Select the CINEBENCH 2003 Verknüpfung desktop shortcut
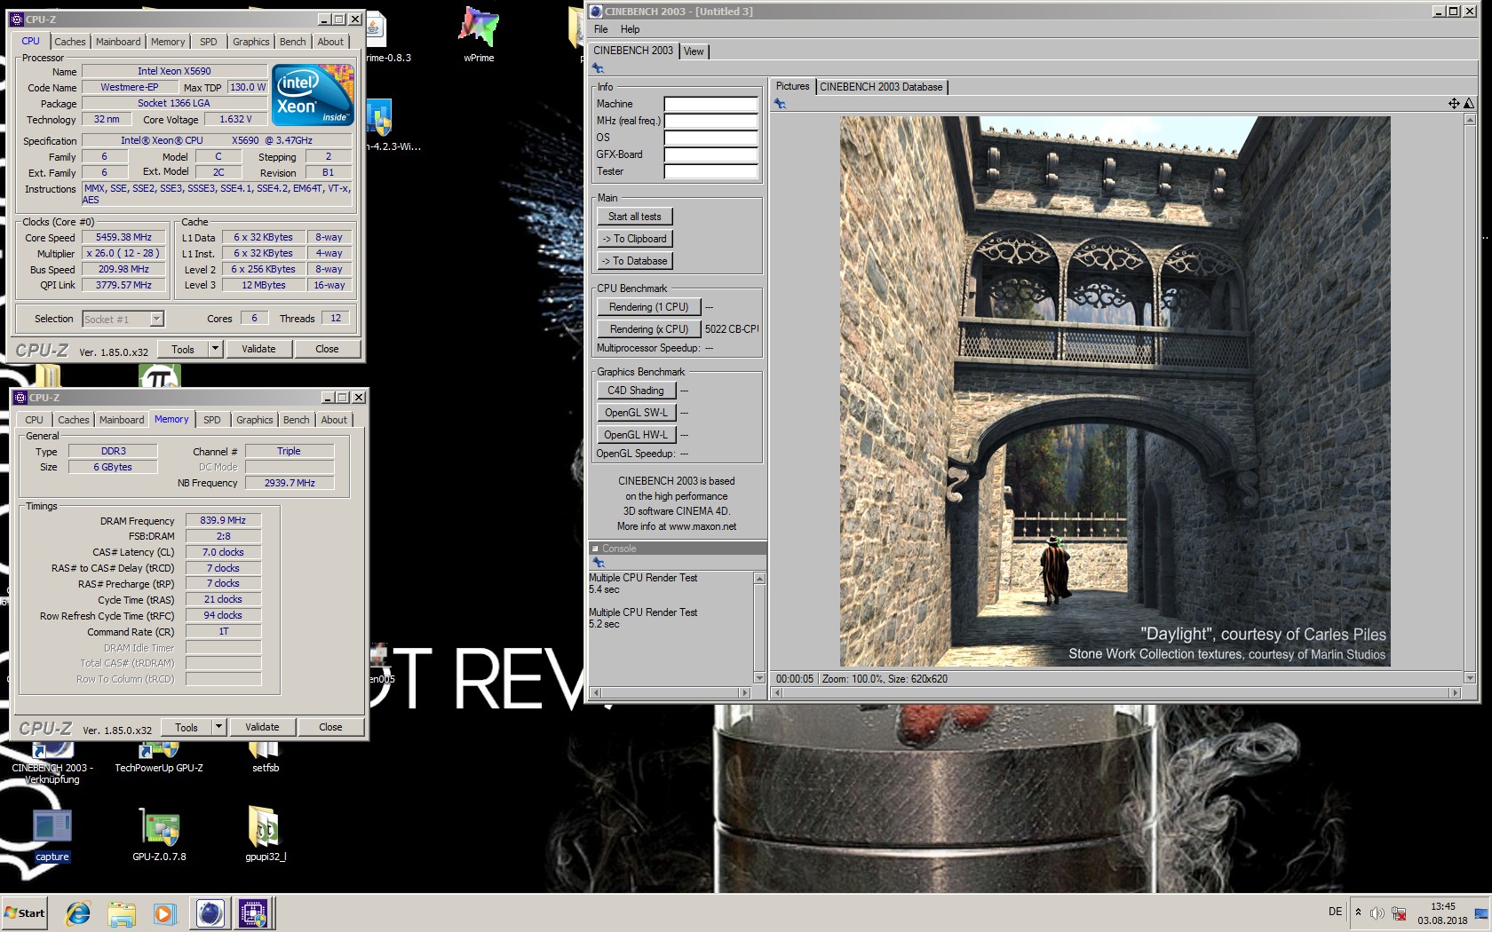Screen dimensions: 1492x932 coord(52,763)
